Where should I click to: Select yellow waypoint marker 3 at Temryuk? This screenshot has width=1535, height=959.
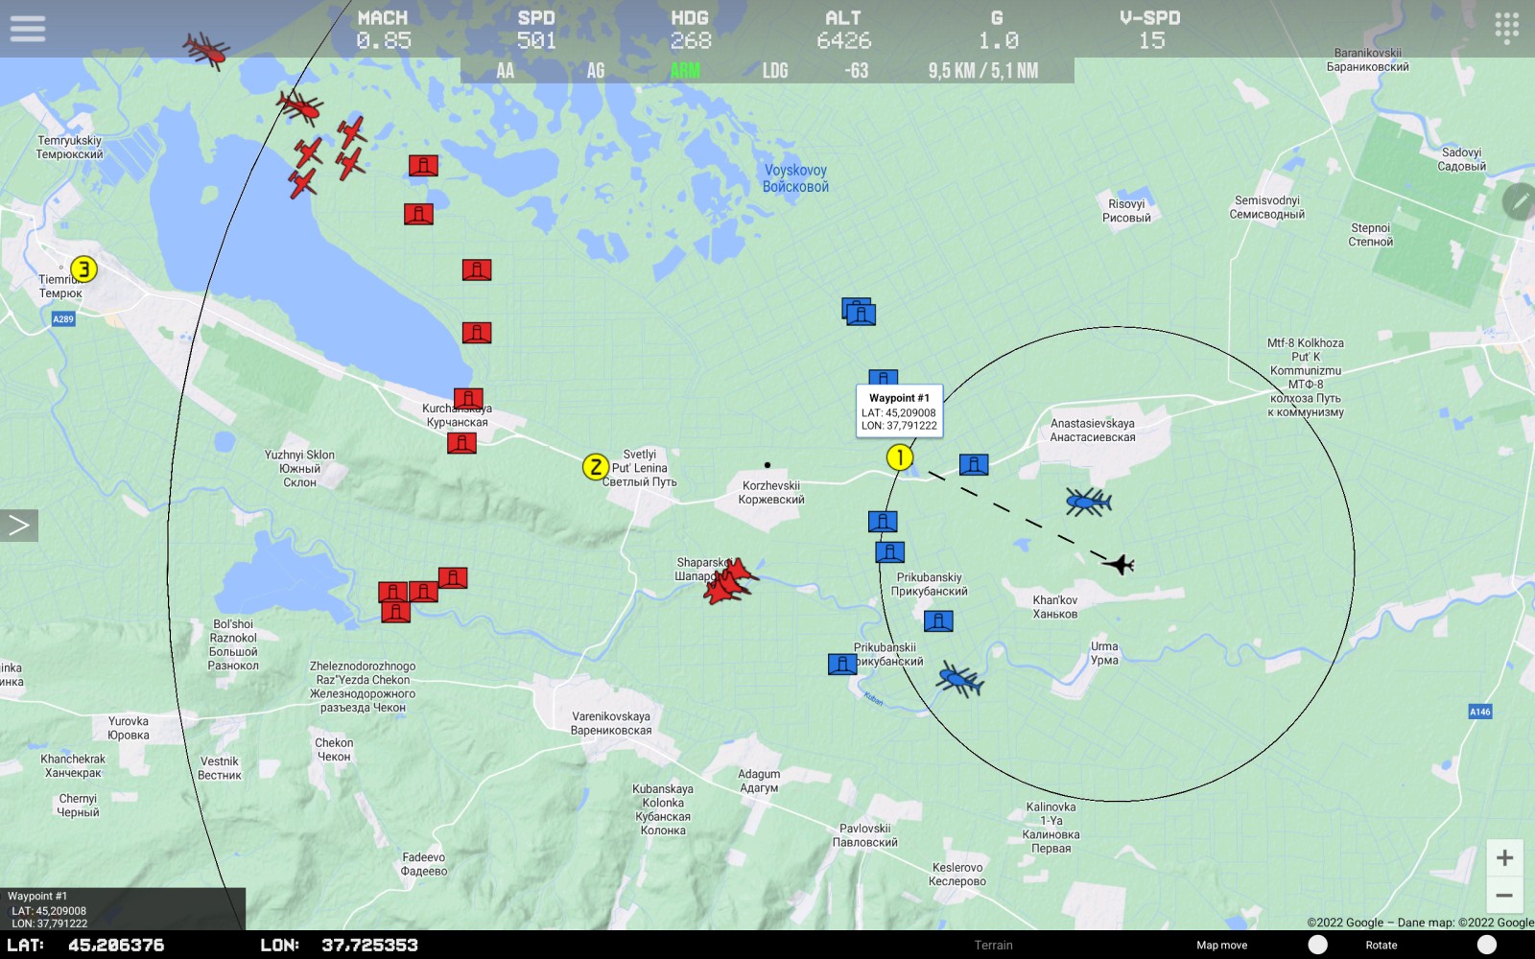click(83, 269)
